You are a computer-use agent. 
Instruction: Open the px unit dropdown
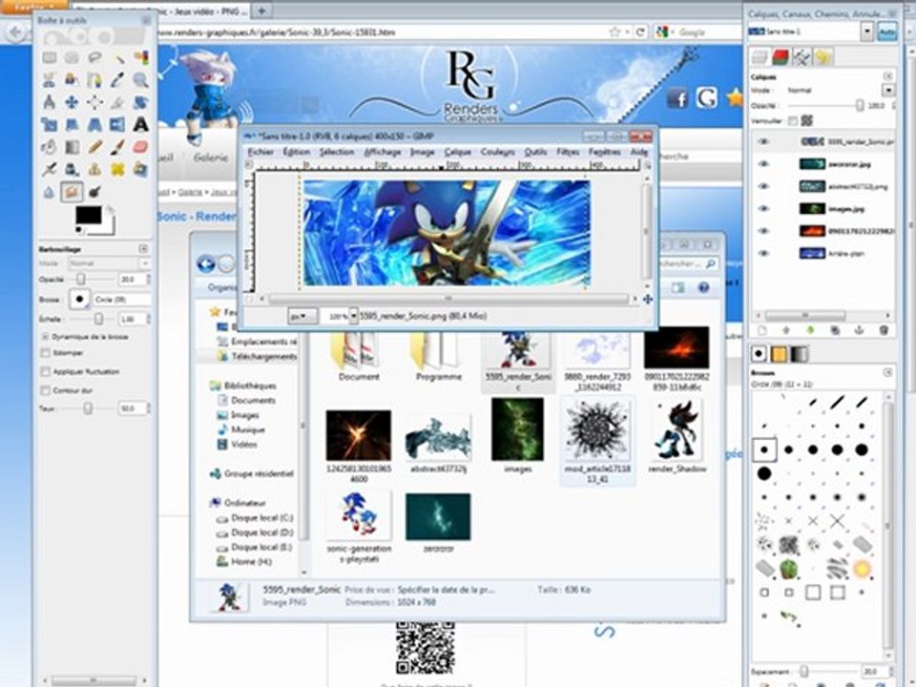pyautogui.click(x=302, y=316)
